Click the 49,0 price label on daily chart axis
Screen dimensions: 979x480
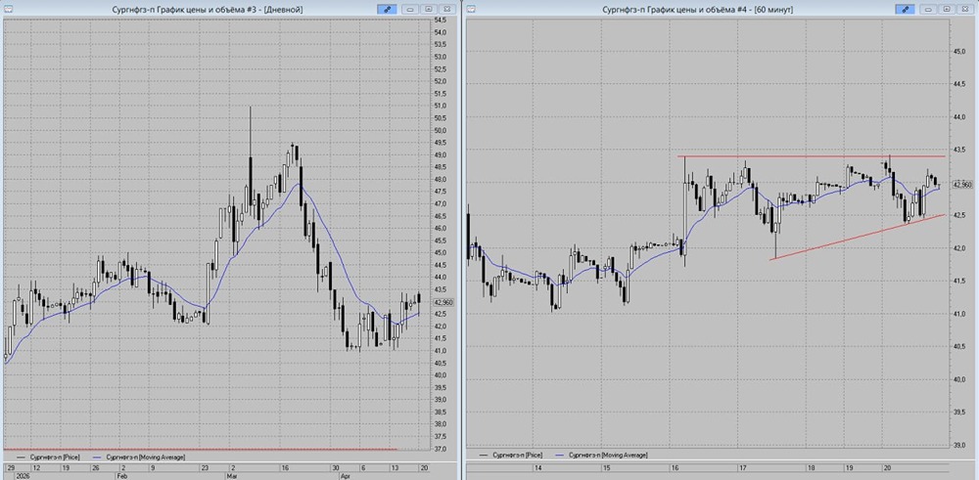441,154
